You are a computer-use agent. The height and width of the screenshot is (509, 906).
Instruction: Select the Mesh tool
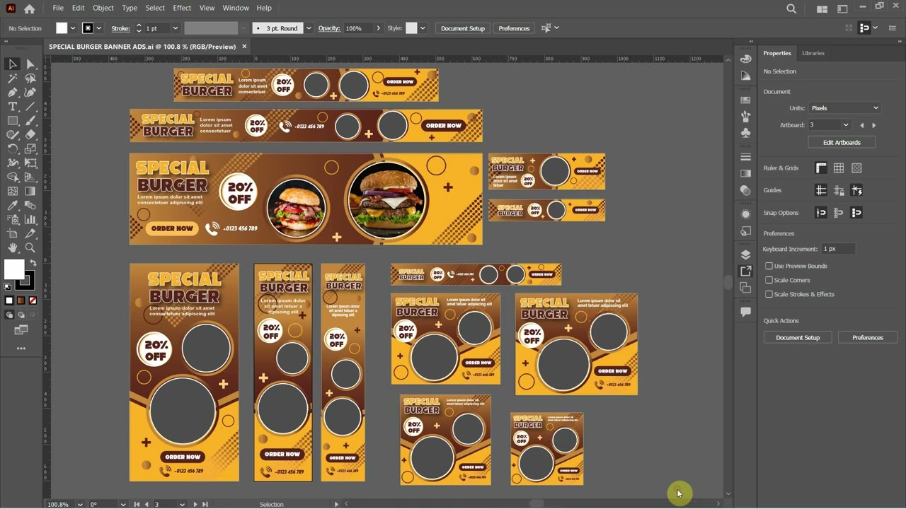click(x=13, y=191)
